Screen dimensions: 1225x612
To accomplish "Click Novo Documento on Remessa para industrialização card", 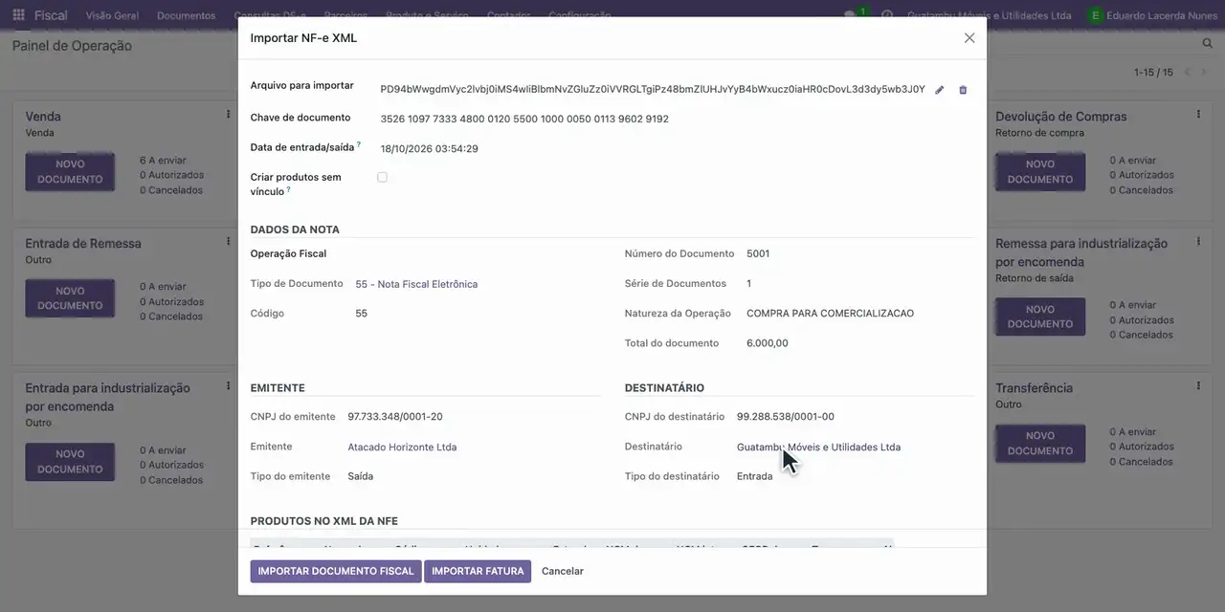I will tap(1040, 317).
